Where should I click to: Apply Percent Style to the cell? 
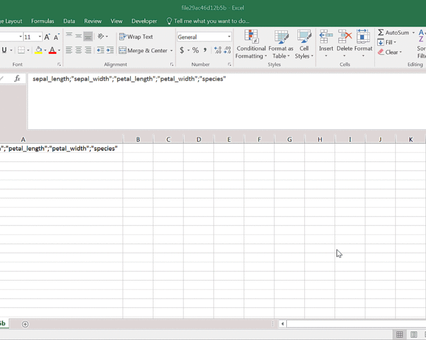[x=195, y=50]
